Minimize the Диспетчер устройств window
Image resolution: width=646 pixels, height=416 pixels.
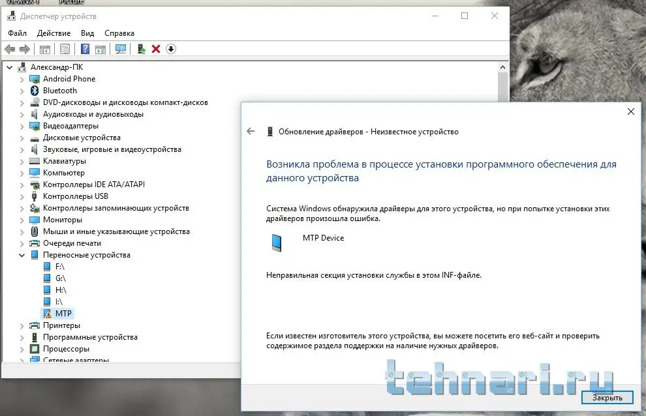(435, 16)
